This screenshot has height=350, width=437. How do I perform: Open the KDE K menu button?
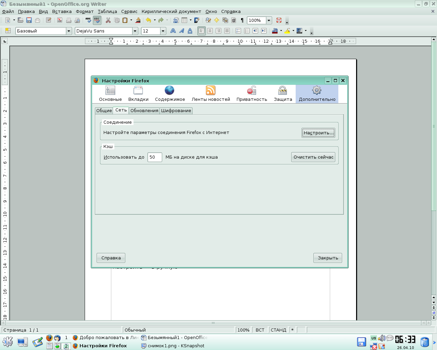pyautogui.click(x=8, y=342)
